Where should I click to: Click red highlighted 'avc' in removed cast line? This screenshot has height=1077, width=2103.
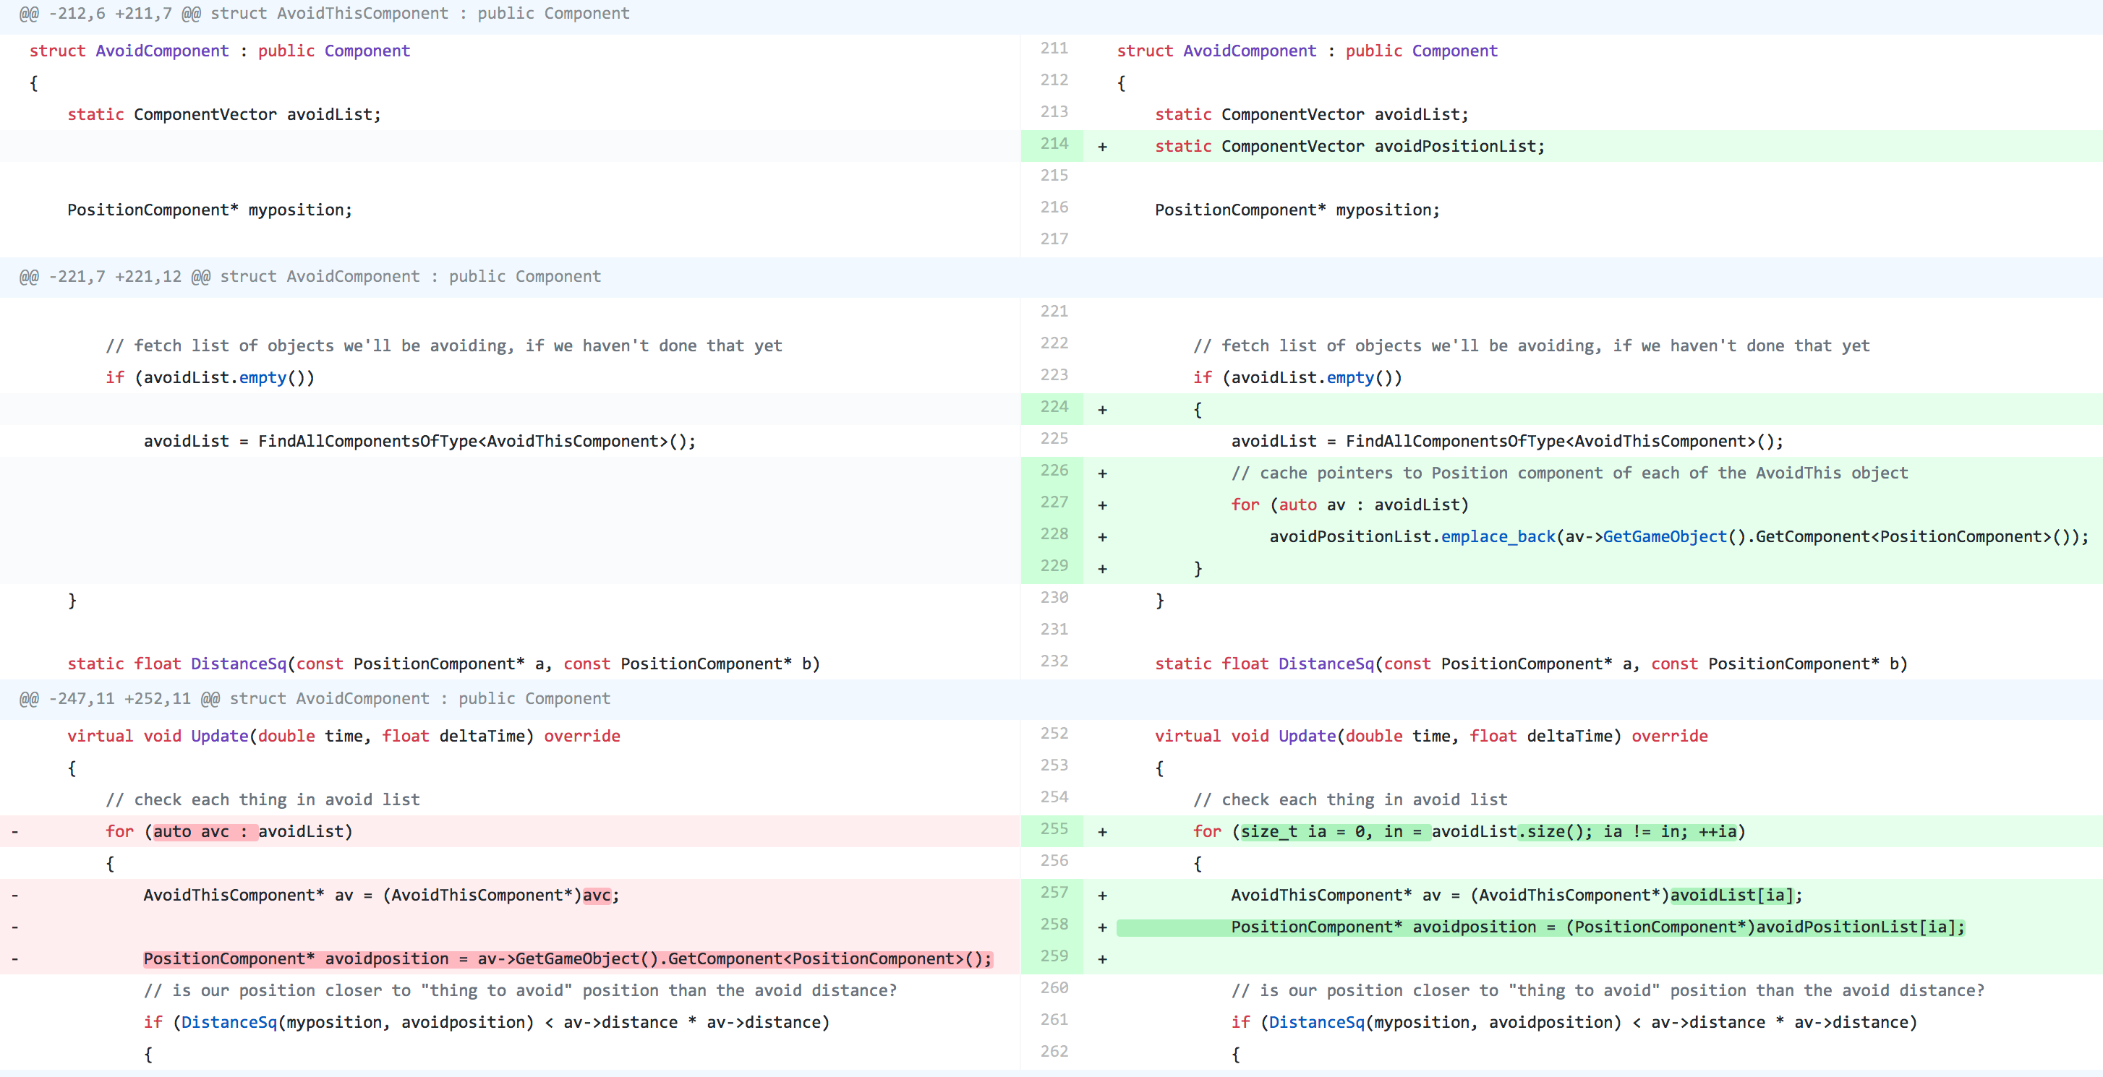point(596,896)
